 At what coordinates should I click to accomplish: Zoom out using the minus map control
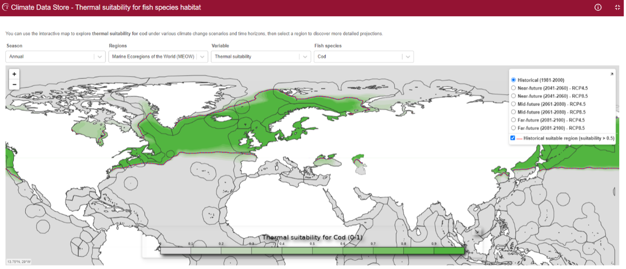pyautogui.click(x=14, y=84)
